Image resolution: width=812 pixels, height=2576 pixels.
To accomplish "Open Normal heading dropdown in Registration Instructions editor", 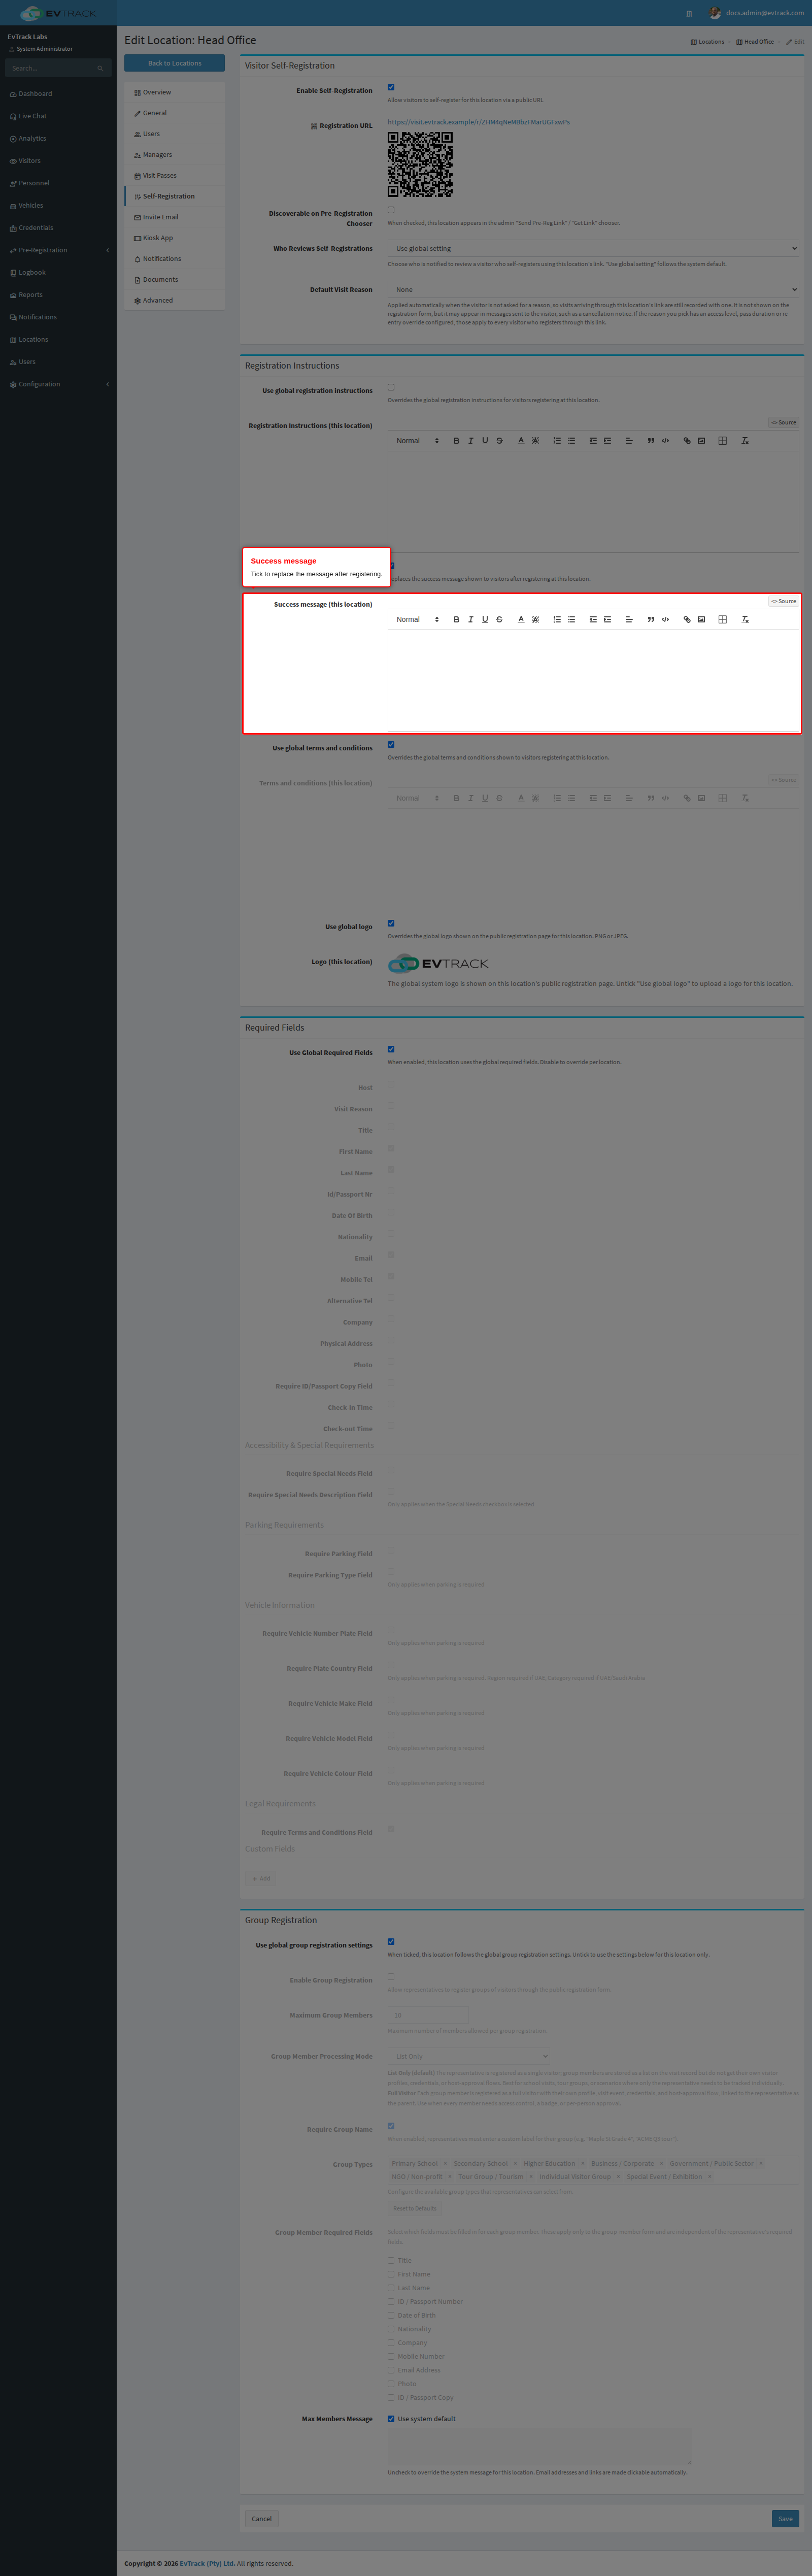I will [417, 440].
